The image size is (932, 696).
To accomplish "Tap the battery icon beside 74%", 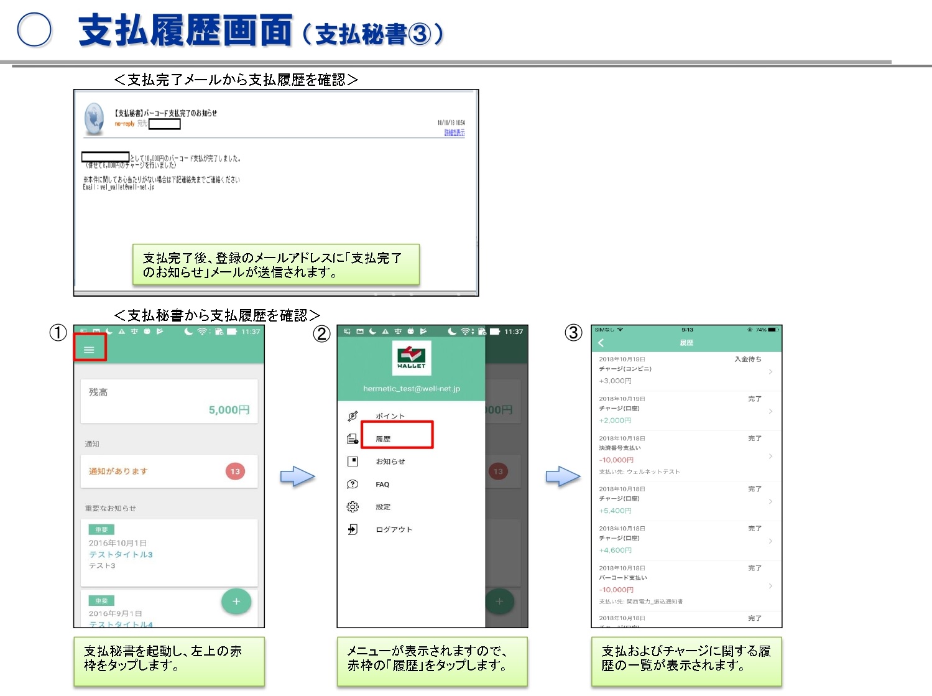I will 773,330.
